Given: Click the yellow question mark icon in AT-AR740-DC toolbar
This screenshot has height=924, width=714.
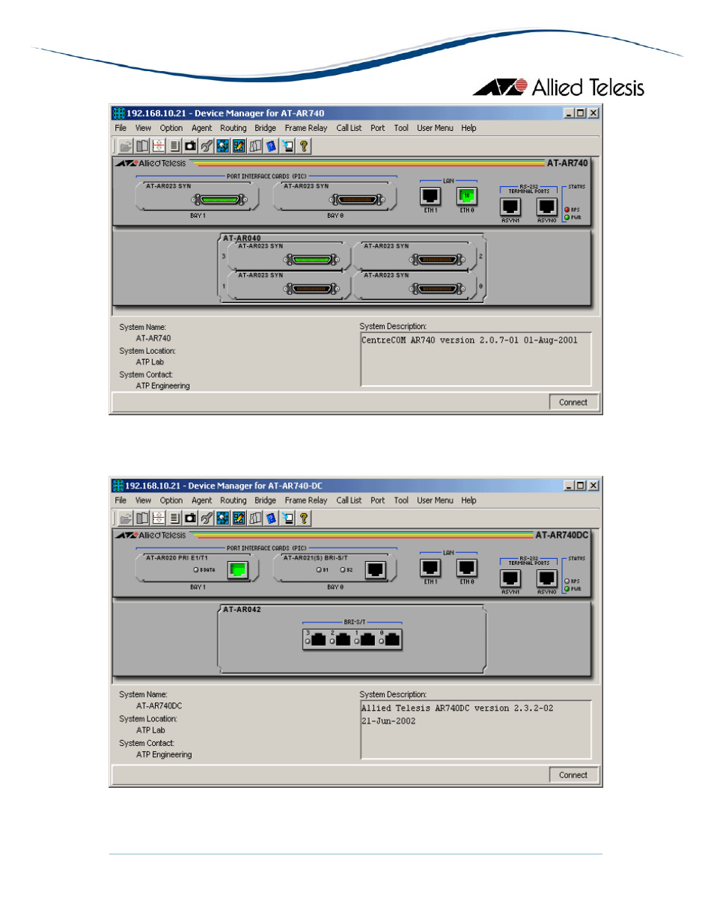Looking at the screenshot, I should pyautogui.click(x=304, y=518).
